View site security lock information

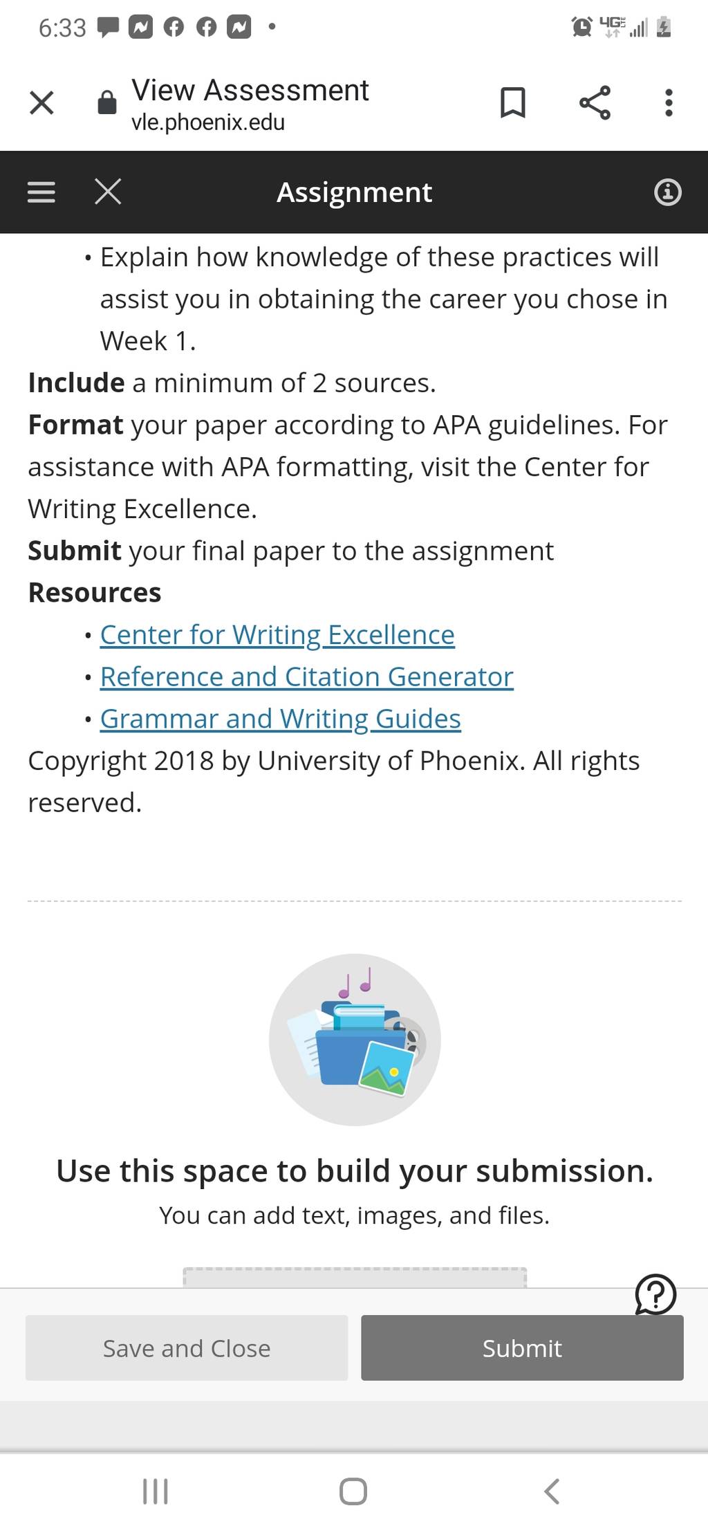107,102
